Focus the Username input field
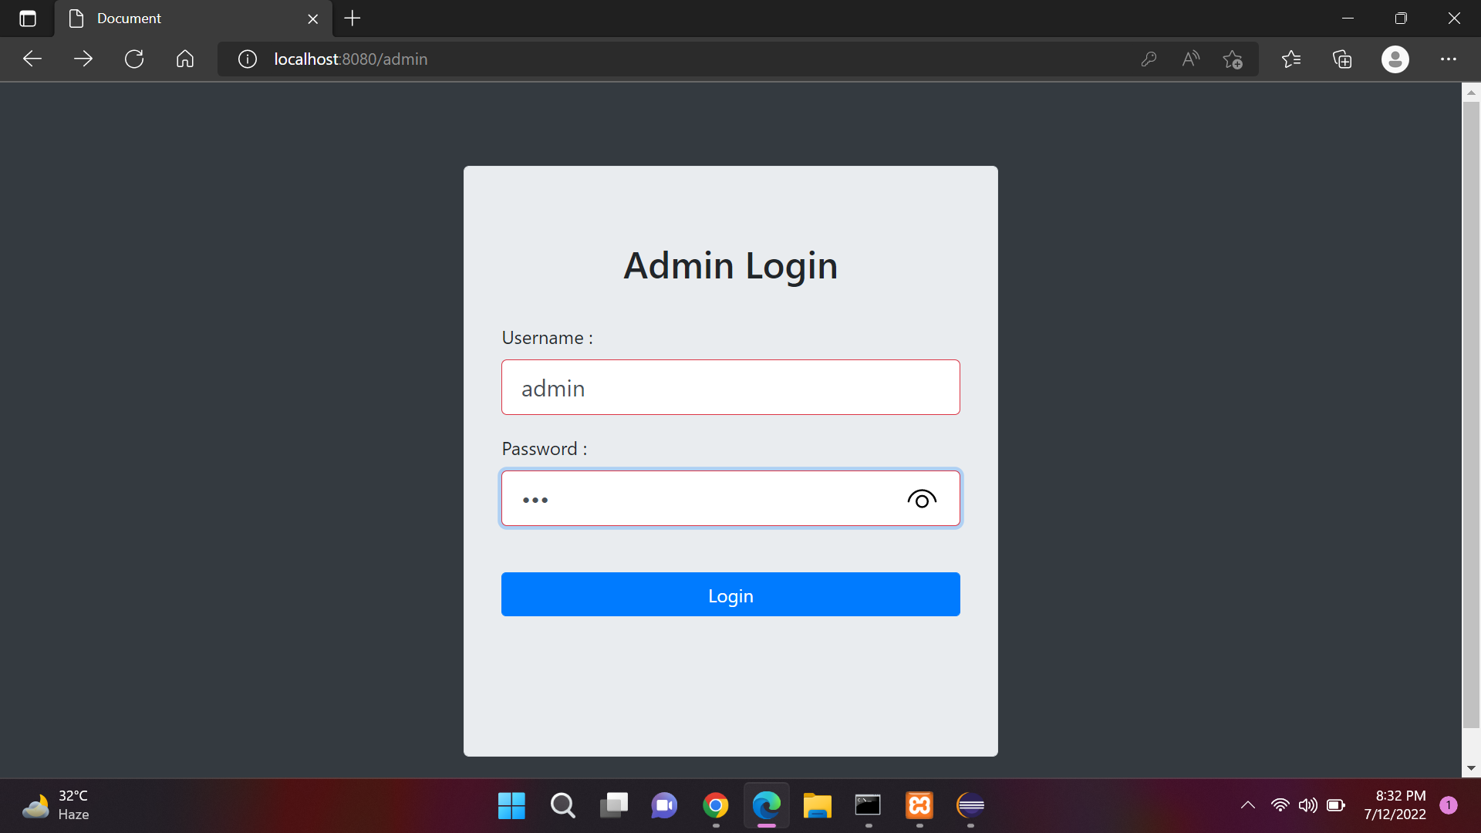The width and height of the screenshot is (1481, 833). click(x=730, y=388)
